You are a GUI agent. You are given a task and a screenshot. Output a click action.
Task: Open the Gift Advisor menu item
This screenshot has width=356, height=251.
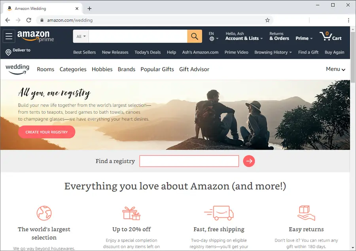pos(194,69)
